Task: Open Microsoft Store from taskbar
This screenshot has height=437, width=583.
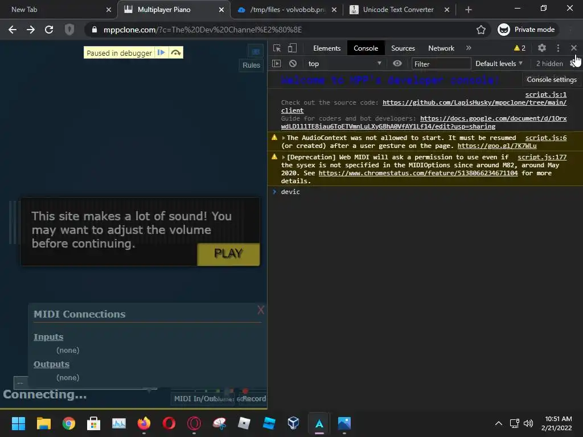Action: pos(94,423)
